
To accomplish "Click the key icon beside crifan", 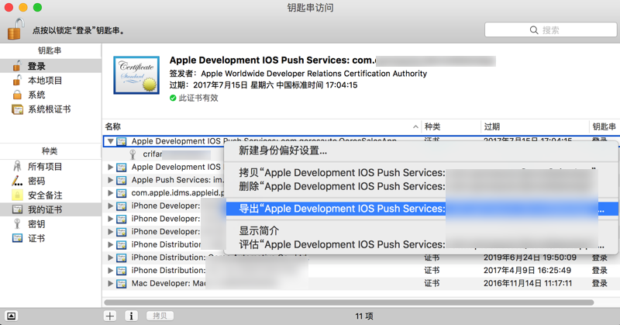I will click(133, 154).
